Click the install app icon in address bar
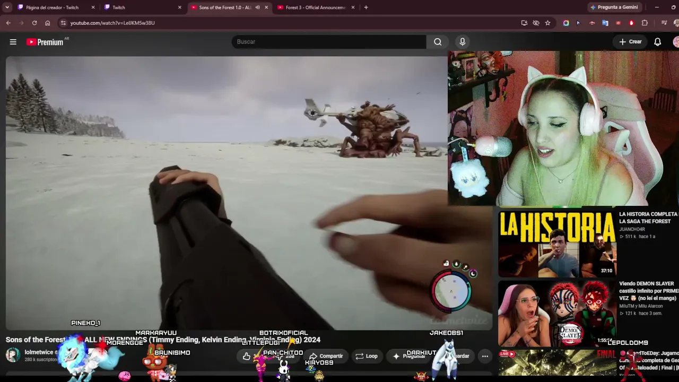This screenshot has height=382, width=679. point(524,23)
